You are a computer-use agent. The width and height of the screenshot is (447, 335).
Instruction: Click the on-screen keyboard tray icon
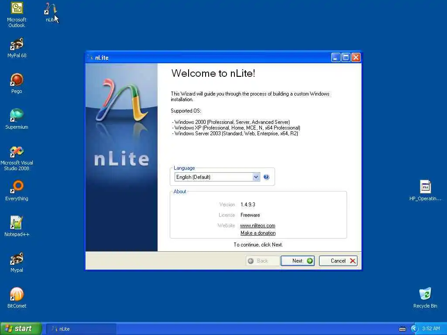pyautogui.click(x=402, y=329)
